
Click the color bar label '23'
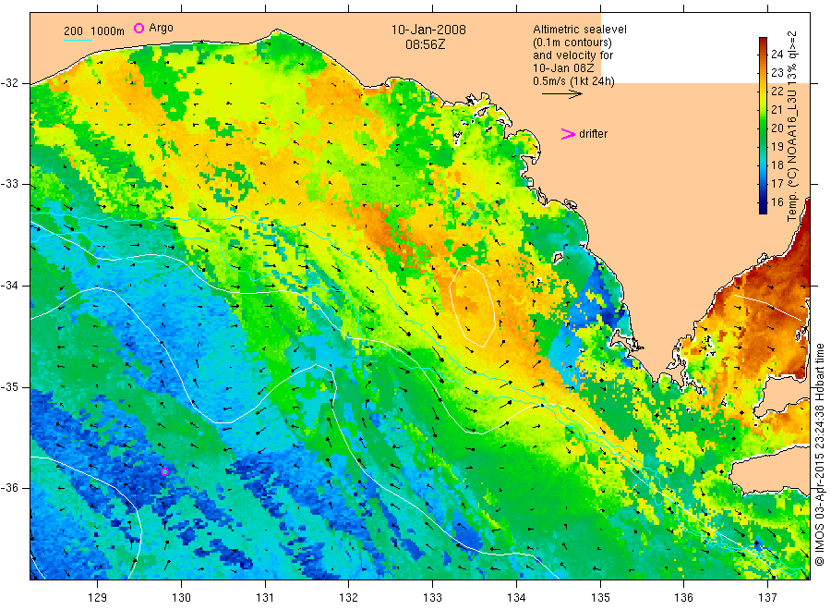[x=777, y=72]
